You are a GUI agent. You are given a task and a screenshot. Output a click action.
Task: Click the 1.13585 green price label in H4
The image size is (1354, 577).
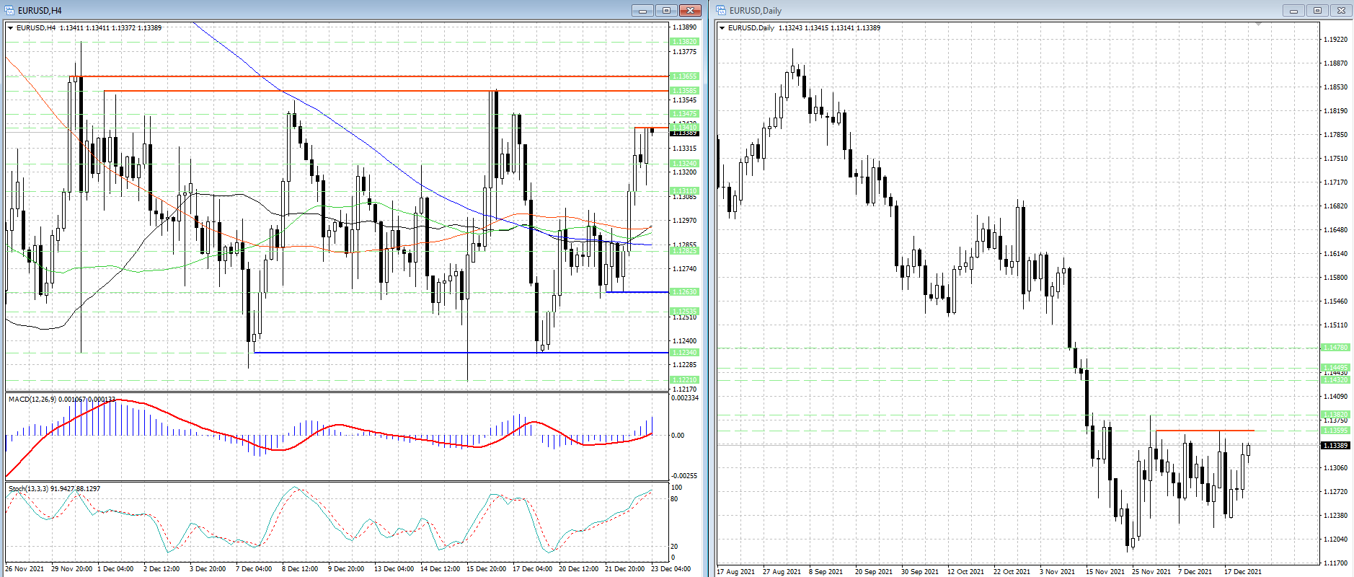(684, 91)
